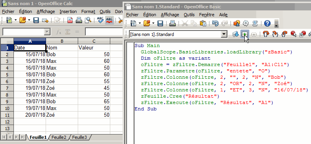Open the Format menu in Calc
This screenshot has width=311, height=144.
(88, 11)
